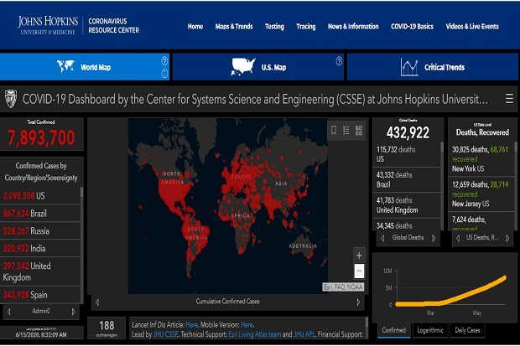Open the Critical Trends tab
Image resolution: width=520 pixels, height=346 pixels.
(433, 67)
